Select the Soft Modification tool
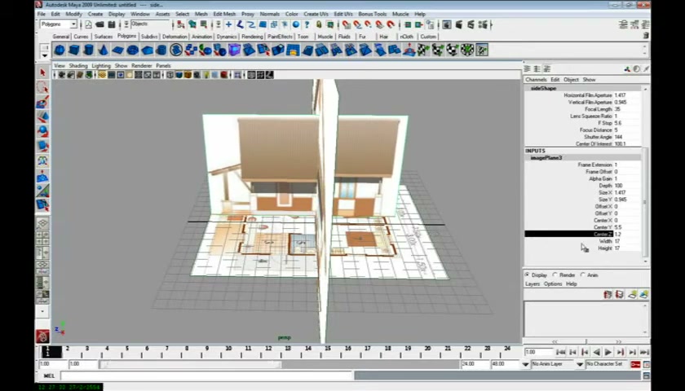The height and width of the screenshot is (391, 685). click(42, 176)
